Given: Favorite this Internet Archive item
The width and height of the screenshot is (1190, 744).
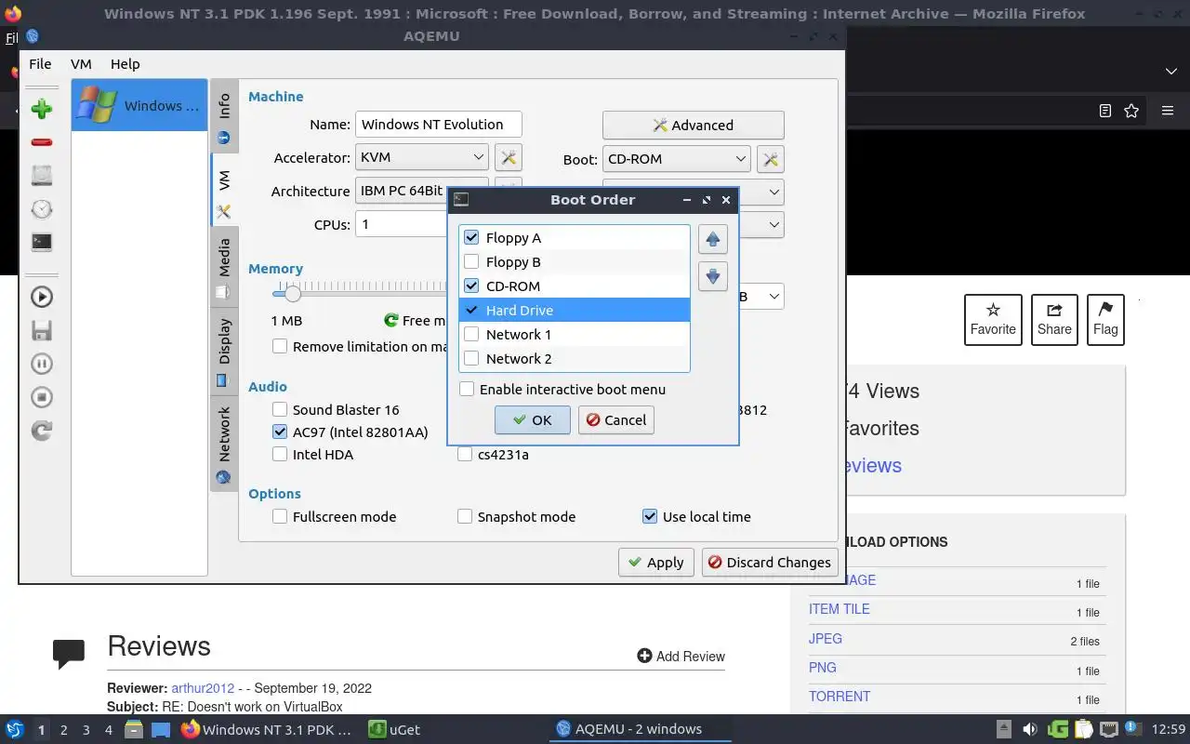Looking at the screenshot, I should tap(993, 320).
